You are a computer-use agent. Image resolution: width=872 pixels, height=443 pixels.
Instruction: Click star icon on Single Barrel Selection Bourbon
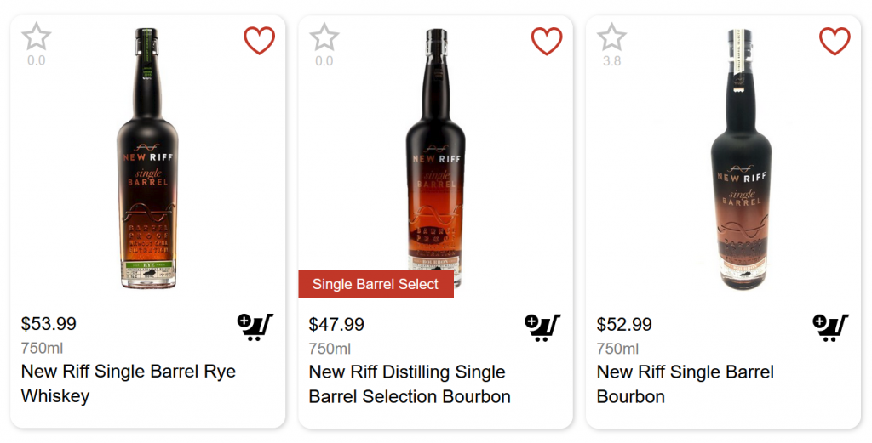(324, 37)
